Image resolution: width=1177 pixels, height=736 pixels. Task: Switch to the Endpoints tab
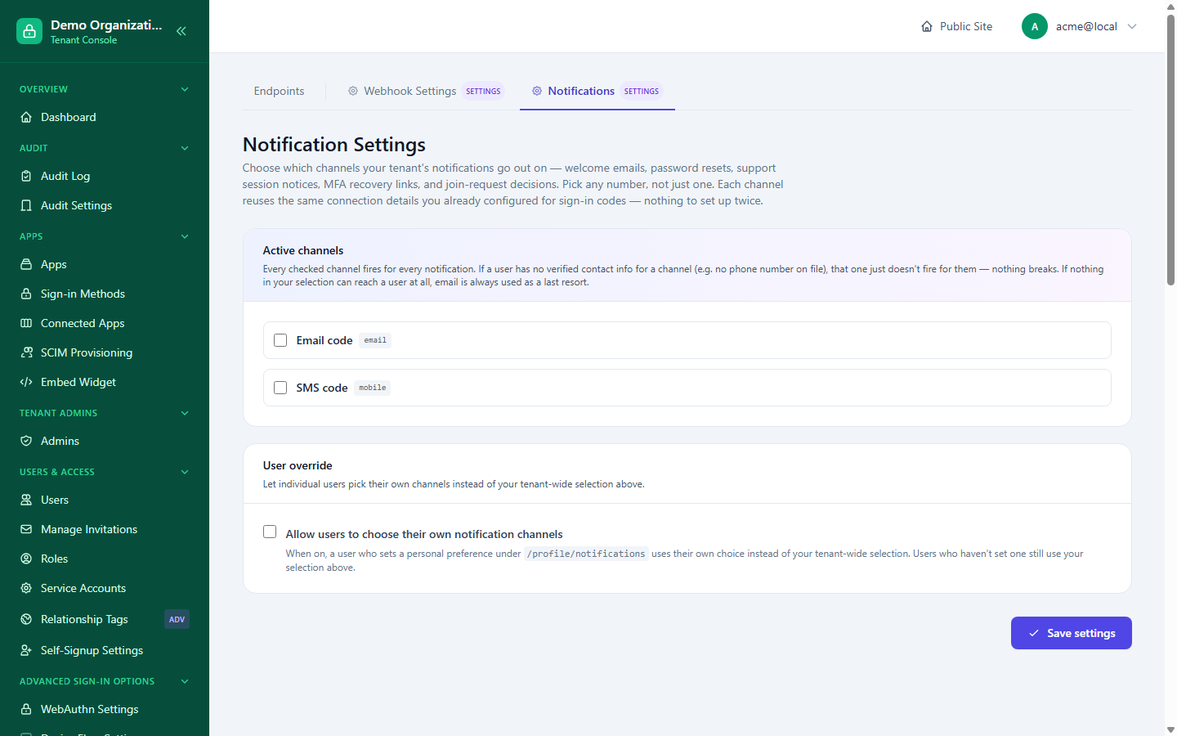coord(279,91)
